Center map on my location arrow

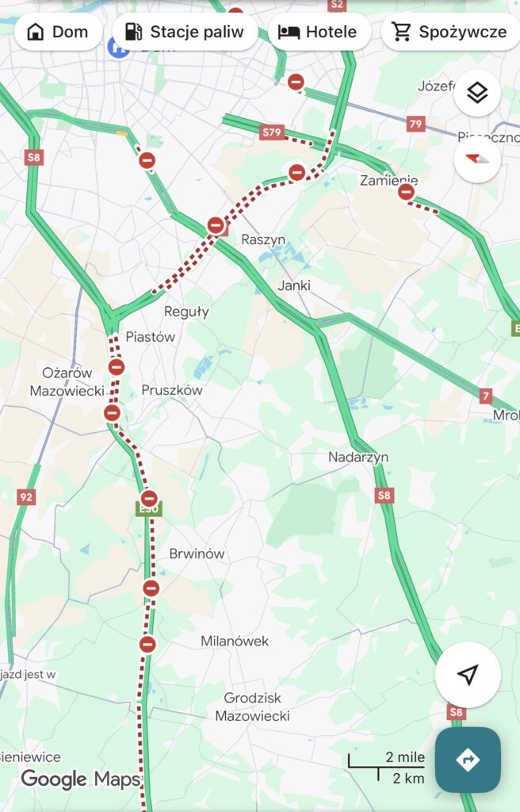pyautogui.click(x=468, y=675)
